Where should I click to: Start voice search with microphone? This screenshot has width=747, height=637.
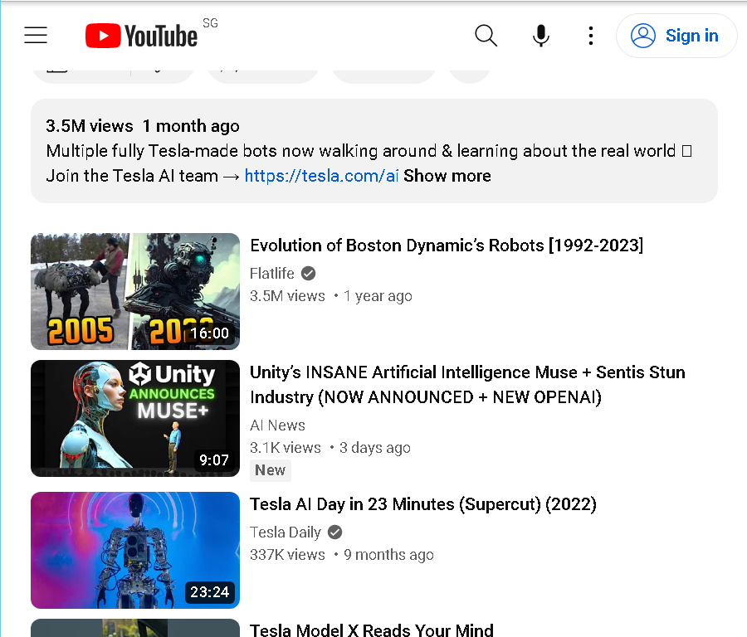pos(540,36)
